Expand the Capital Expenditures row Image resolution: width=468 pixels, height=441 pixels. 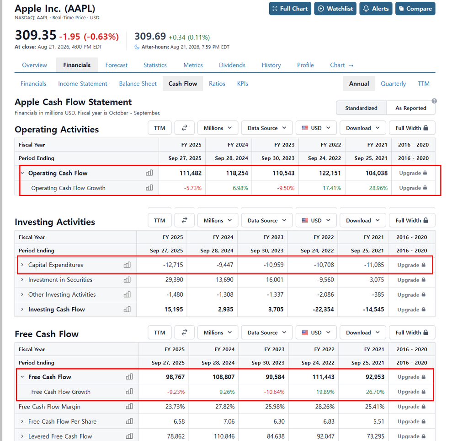pyautogui.click(x=22, y=265)
